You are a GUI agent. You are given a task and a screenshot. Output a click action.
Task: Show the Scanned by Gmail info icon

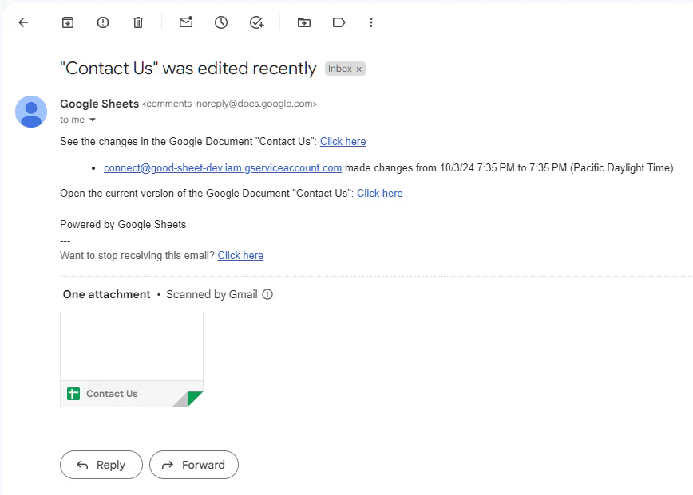[x=267, y=294]
